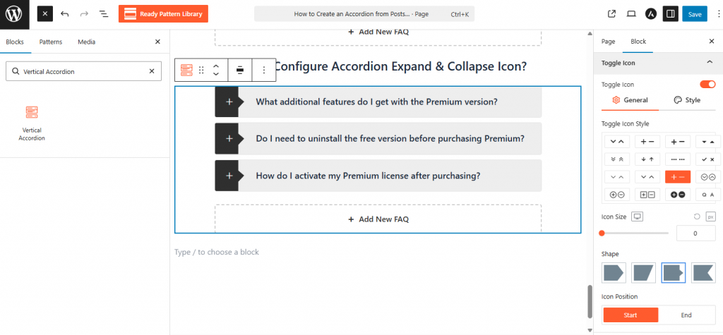723x335 pixels.
Task: Expand the Premium version features FAQ
Action: (x=378, y=102)
